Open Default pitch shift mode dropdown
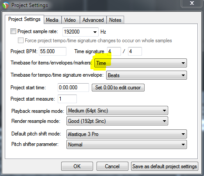The image size is (204, 176). tap(127, 134)
